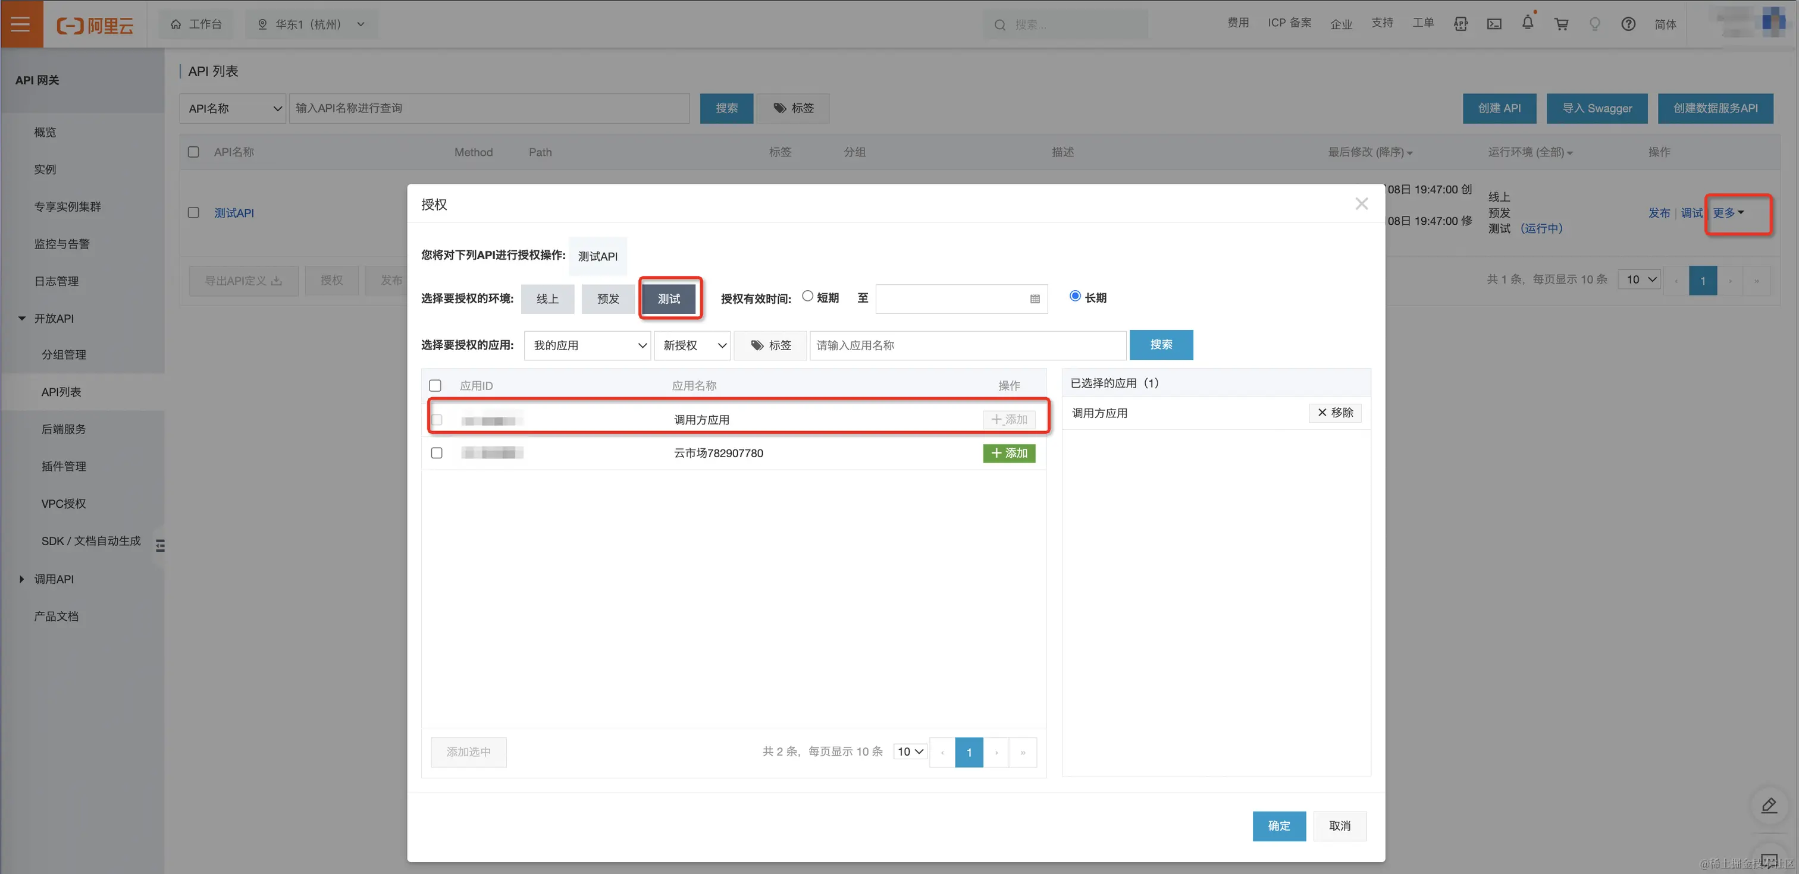
Task: Switch environment to 线上 tab
Action: click(x=547, y=299)
